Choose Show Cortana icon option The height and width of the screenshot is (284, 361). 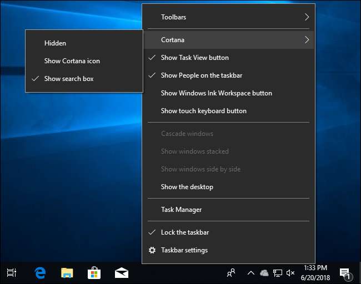point(72,61)
